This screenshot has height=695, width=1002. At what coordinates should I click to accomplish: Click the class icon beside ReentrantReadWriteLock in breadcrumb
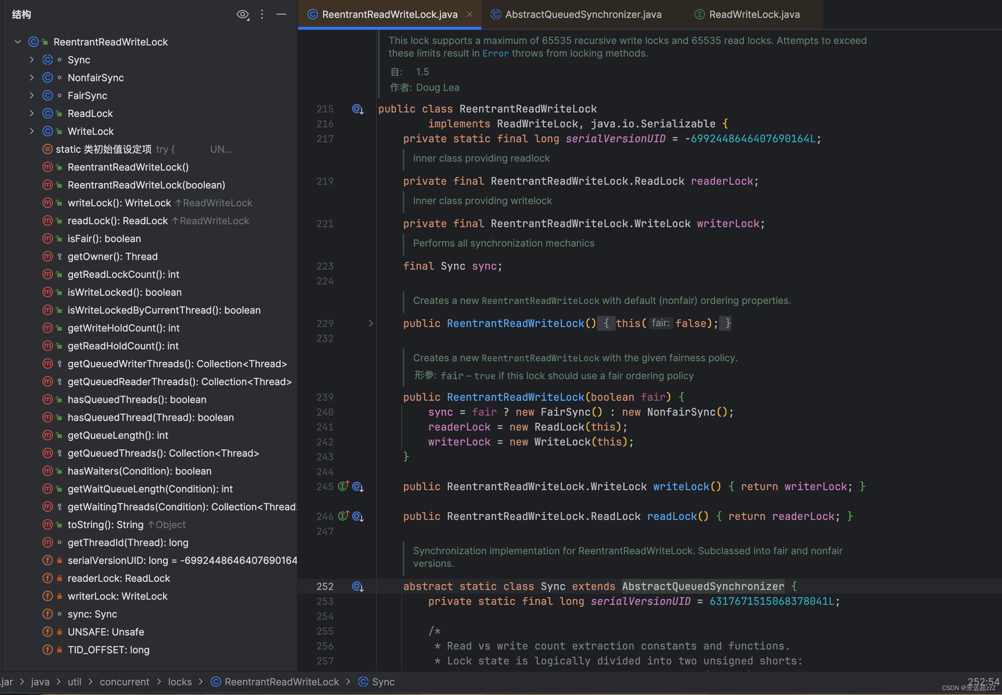click(216, 682)
